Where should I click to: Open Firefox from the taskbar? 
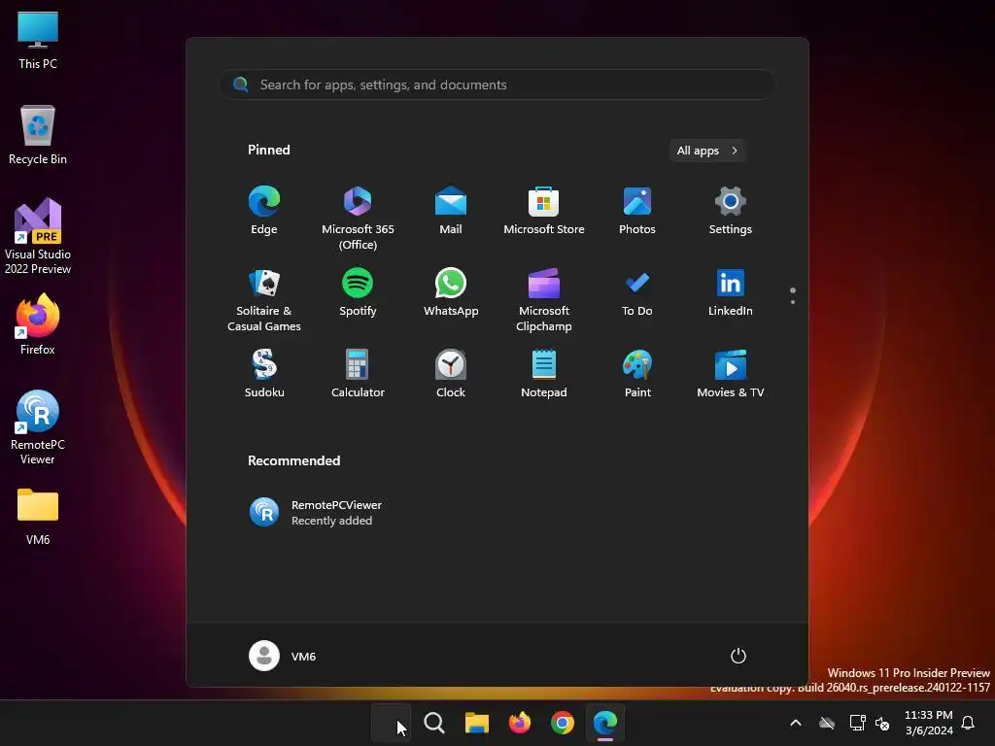tap(520, 723)
